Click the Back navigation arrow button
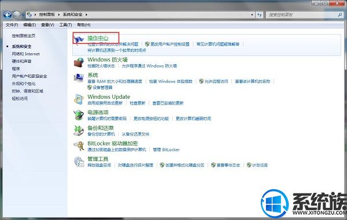The width and height of the screenshot is (347, 220). [8, 15]
